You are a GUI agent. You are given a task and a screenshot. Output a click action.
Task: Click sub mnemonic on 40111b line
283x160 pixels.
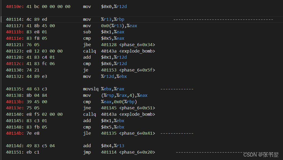[87, 32]
